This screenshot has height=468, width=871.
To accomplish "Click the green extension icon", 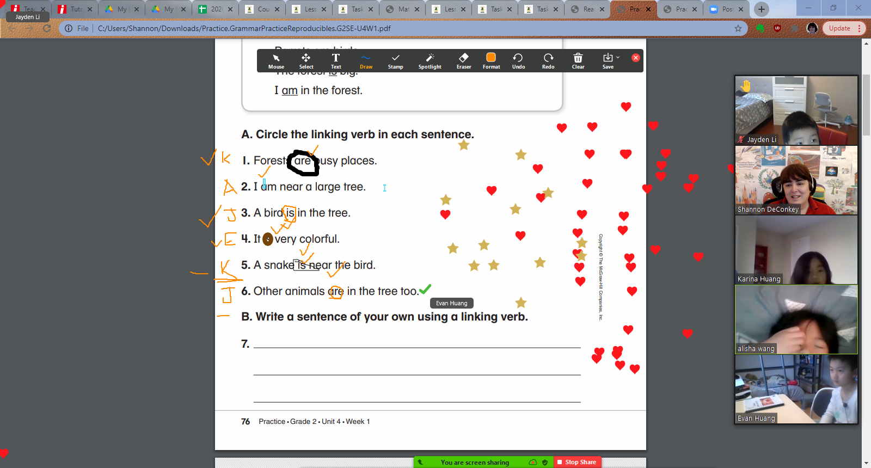I will pyautogui.click(x=760, y=28).
